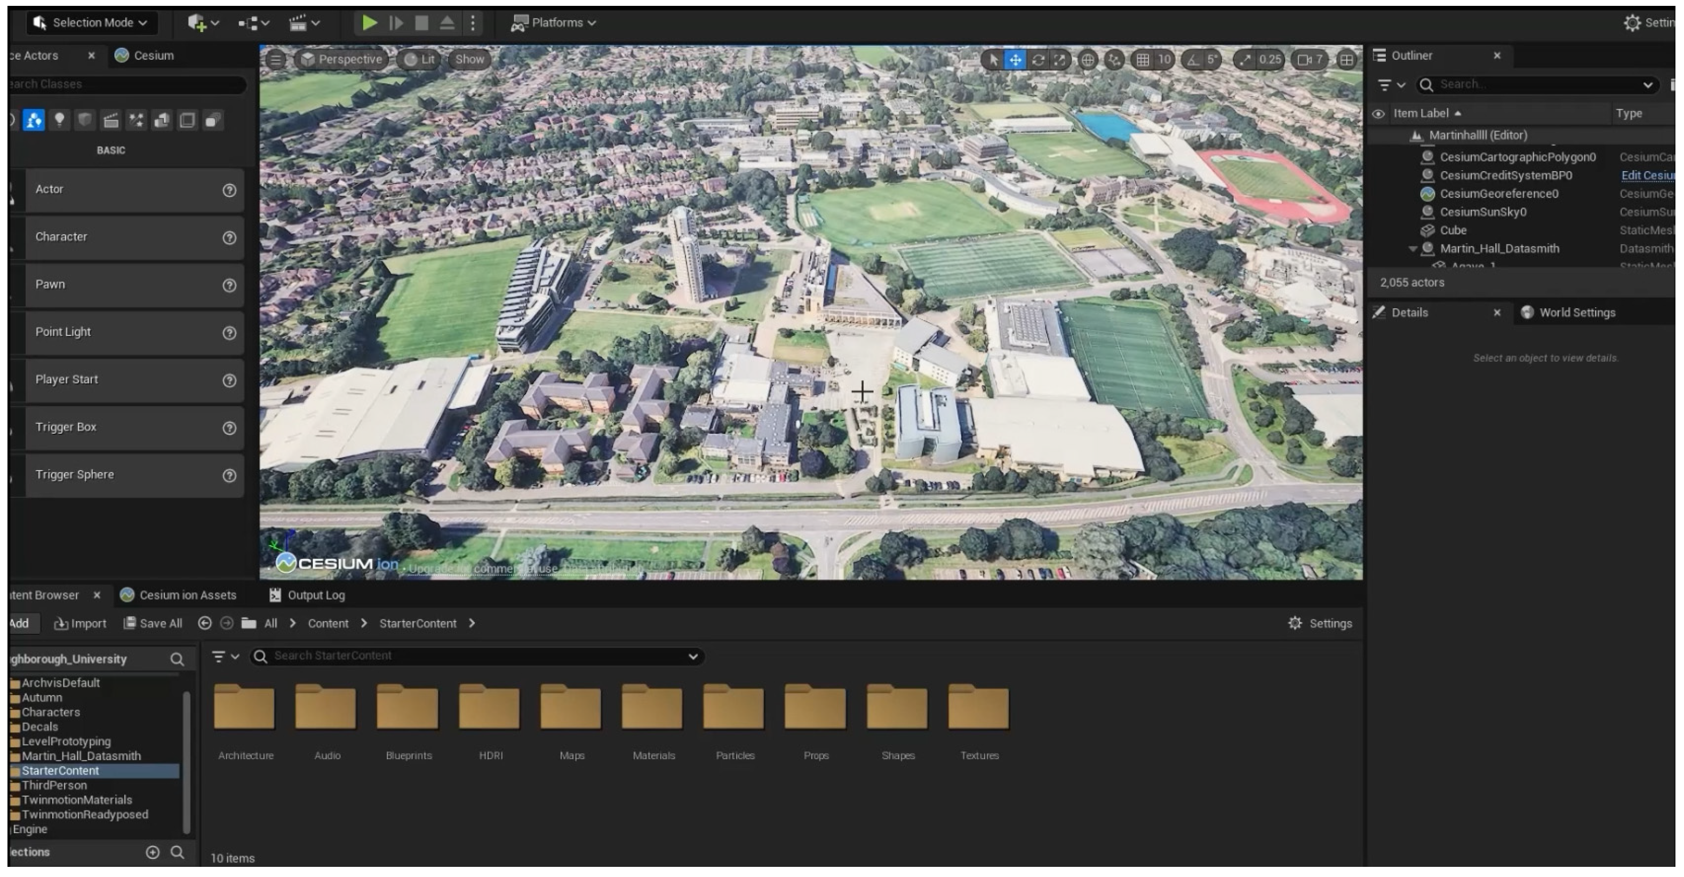Open the Platforms dropdown
Screen dimensions: 1684x877
553,23
